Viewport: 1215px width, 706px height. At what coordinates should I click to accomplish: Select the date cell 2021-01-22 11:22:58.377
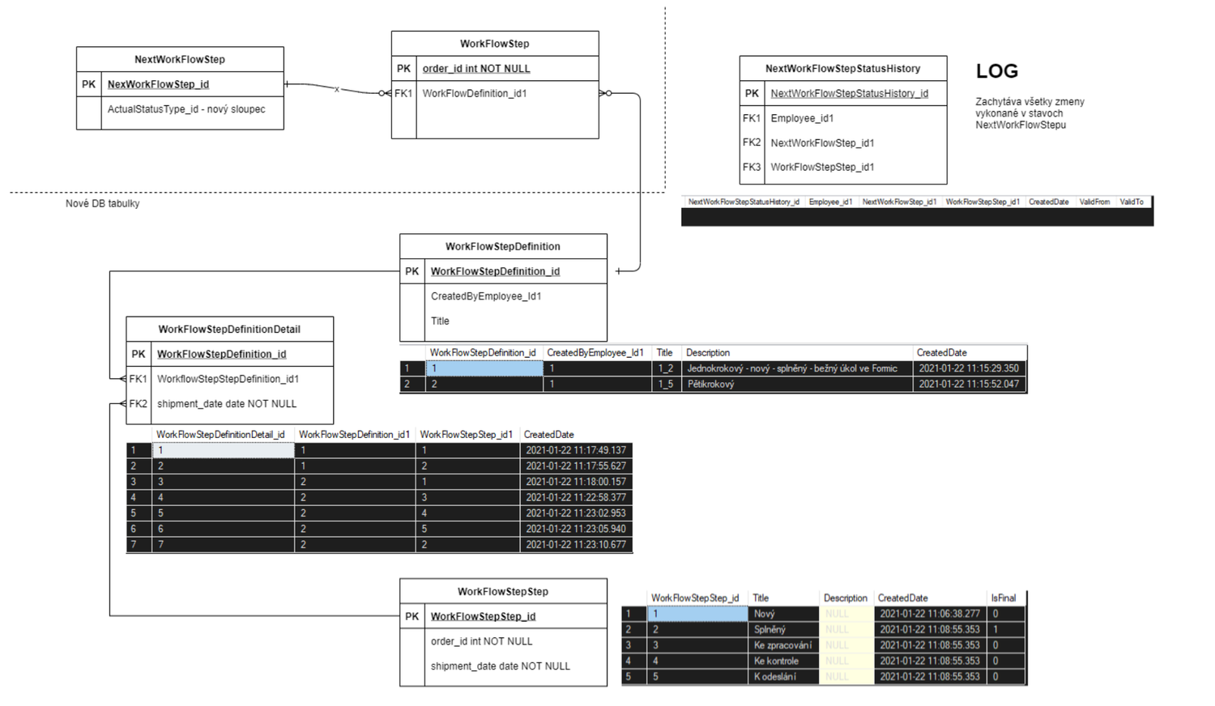tap(576, 497)
